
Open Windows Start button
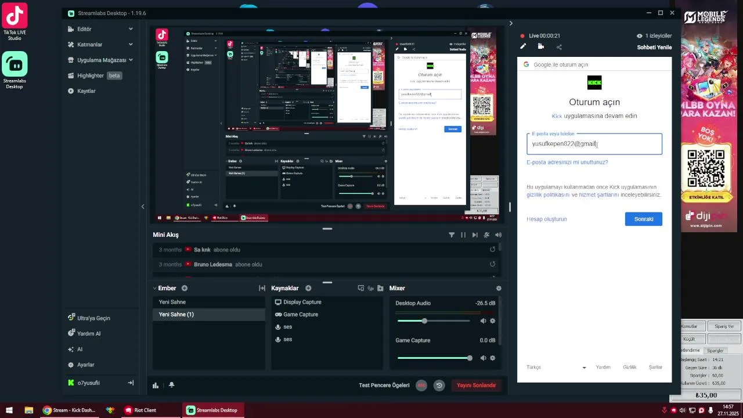(9, 410)
